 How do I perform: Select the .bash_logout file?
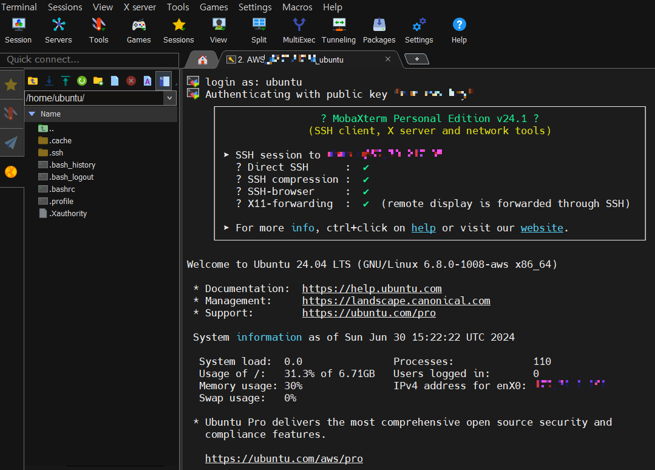click(66, 177)
